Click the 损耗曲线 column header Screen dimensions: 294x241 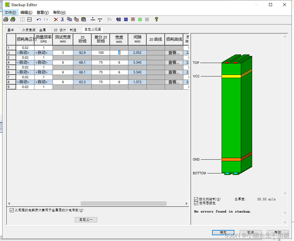click(x=174, y=39)
